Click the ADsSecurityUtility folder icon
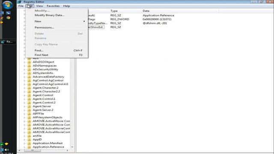This screenshot has height=154, width=274. coord(29,69)
